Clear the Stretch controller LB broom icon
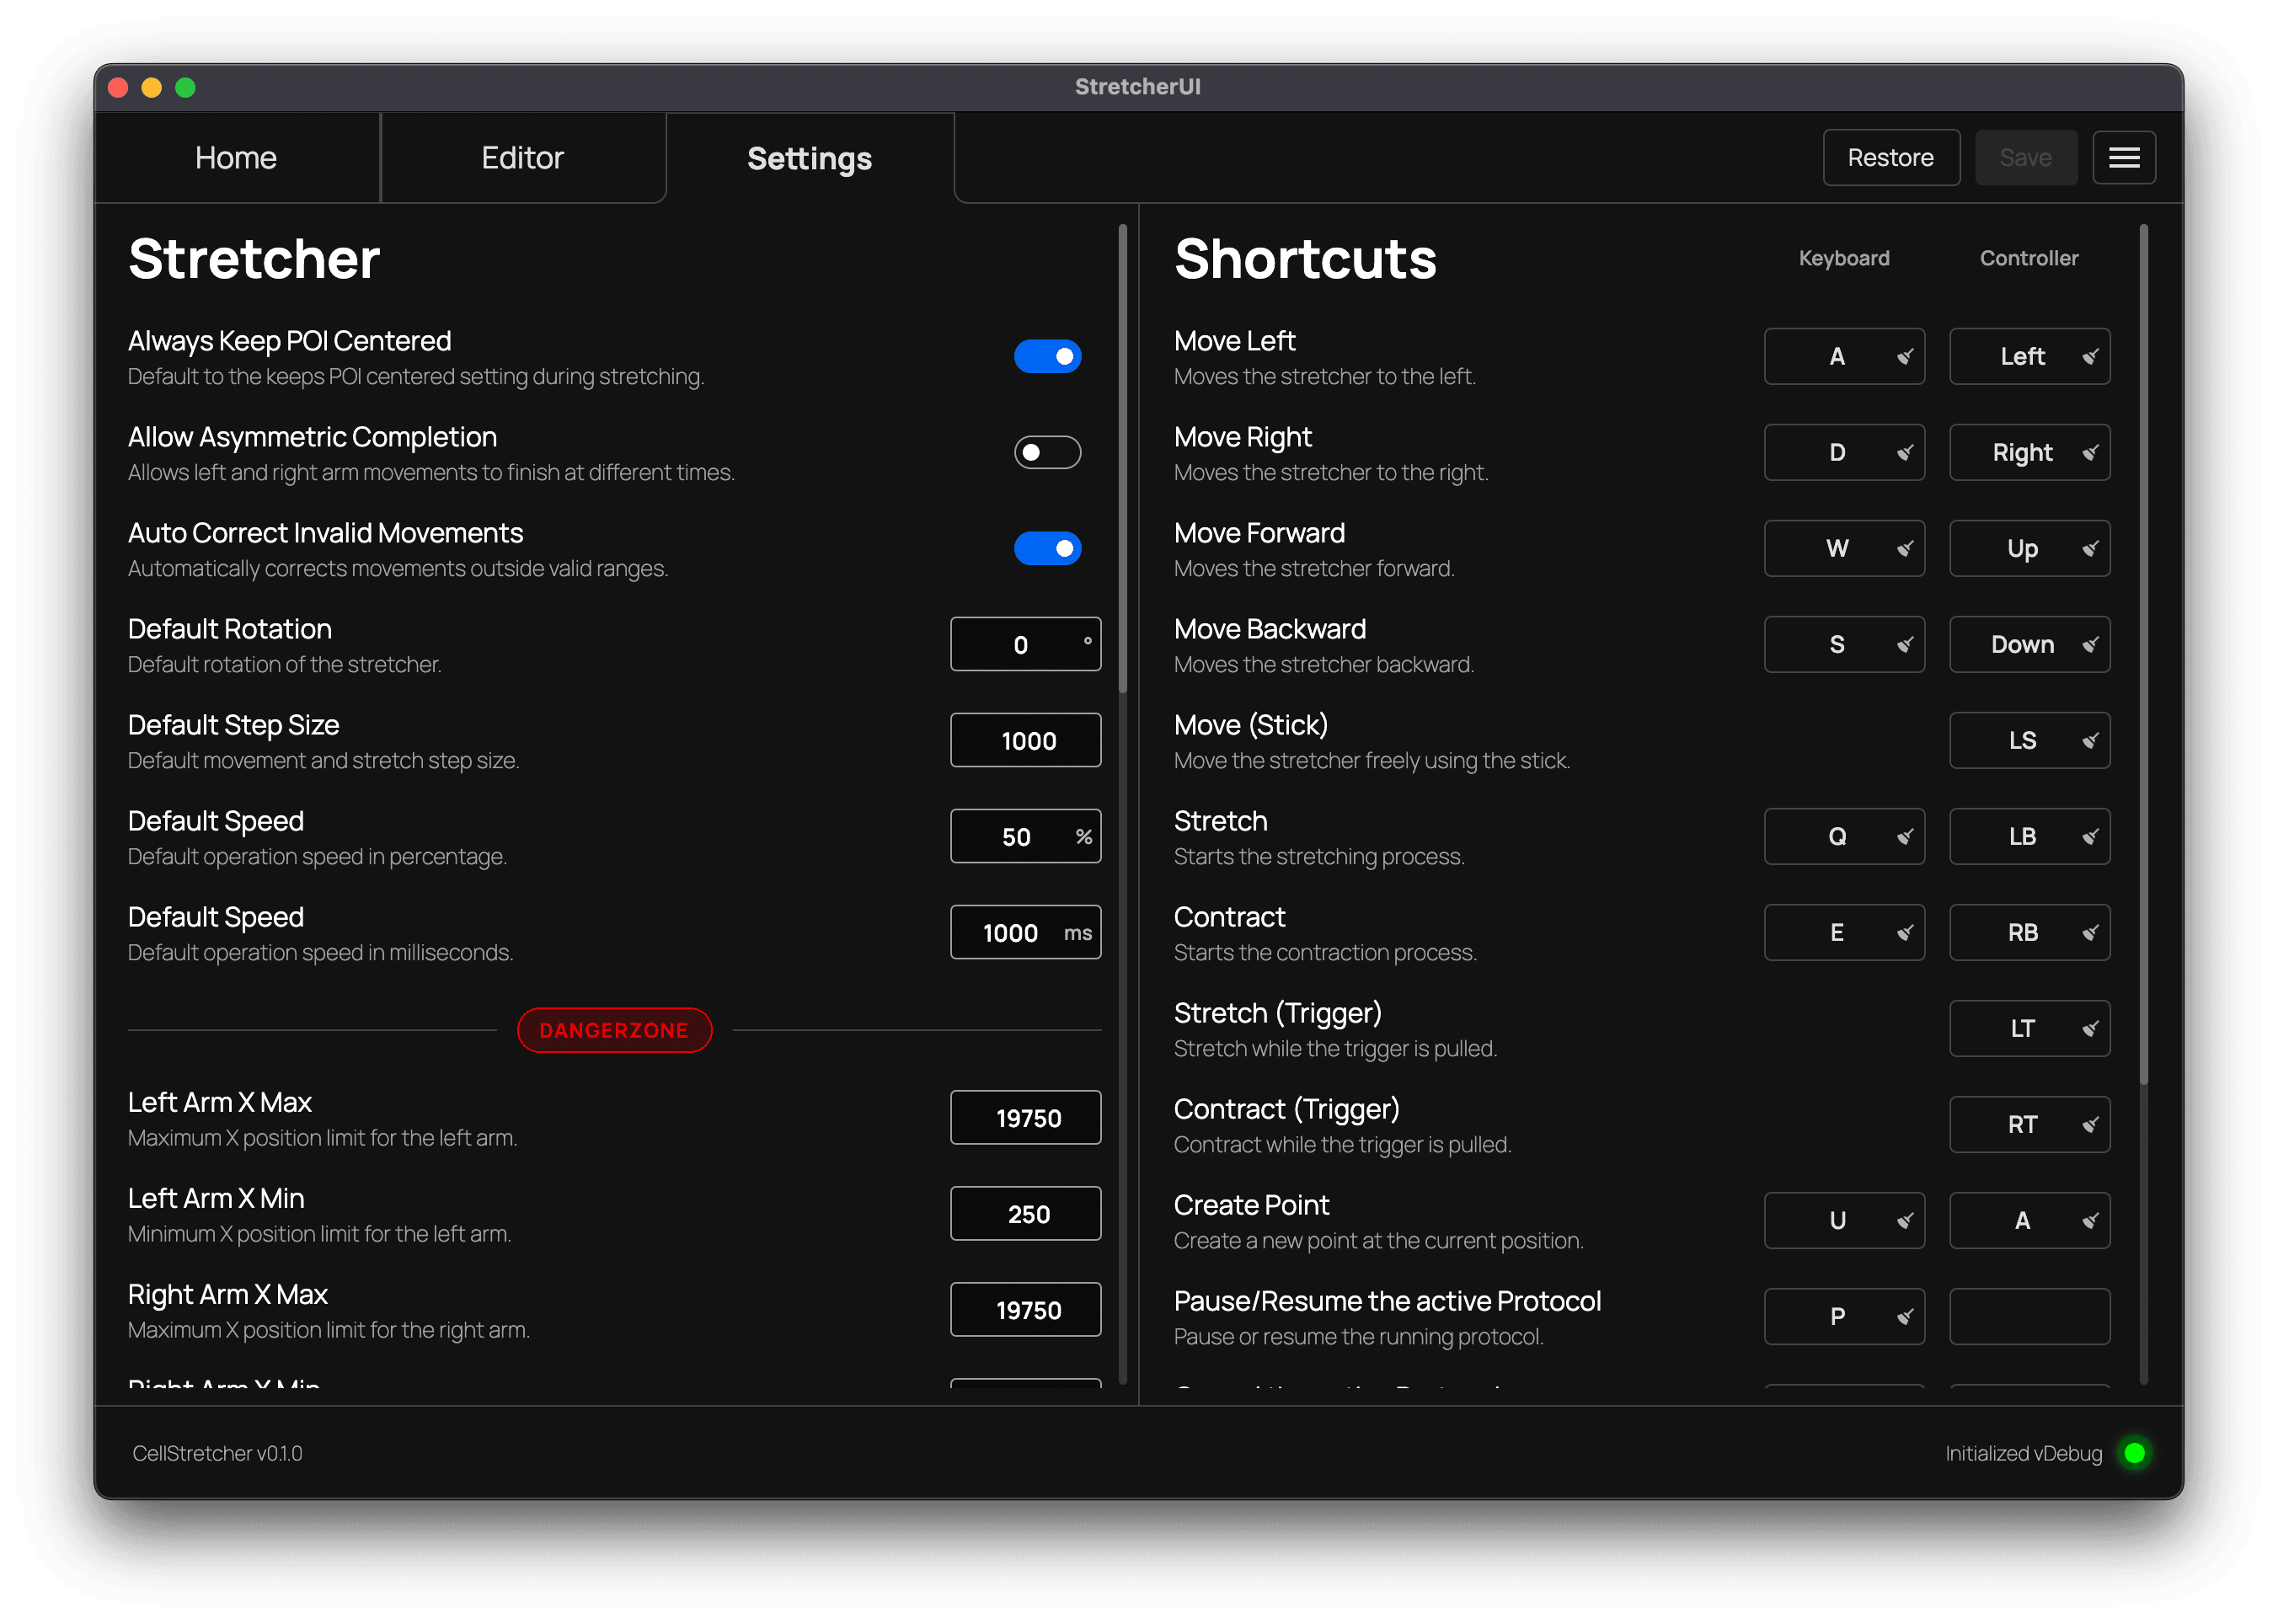The image size is (2278, 1624). click(x=2089, y=837)
